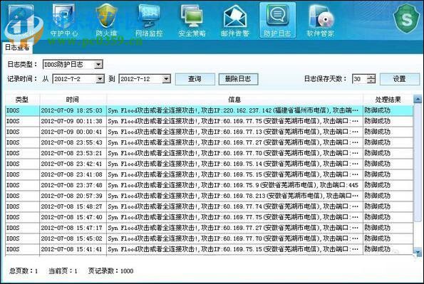Sort by the 类型 column header
The width and height of the screenshot is (424, 284).
coord(22,100)
